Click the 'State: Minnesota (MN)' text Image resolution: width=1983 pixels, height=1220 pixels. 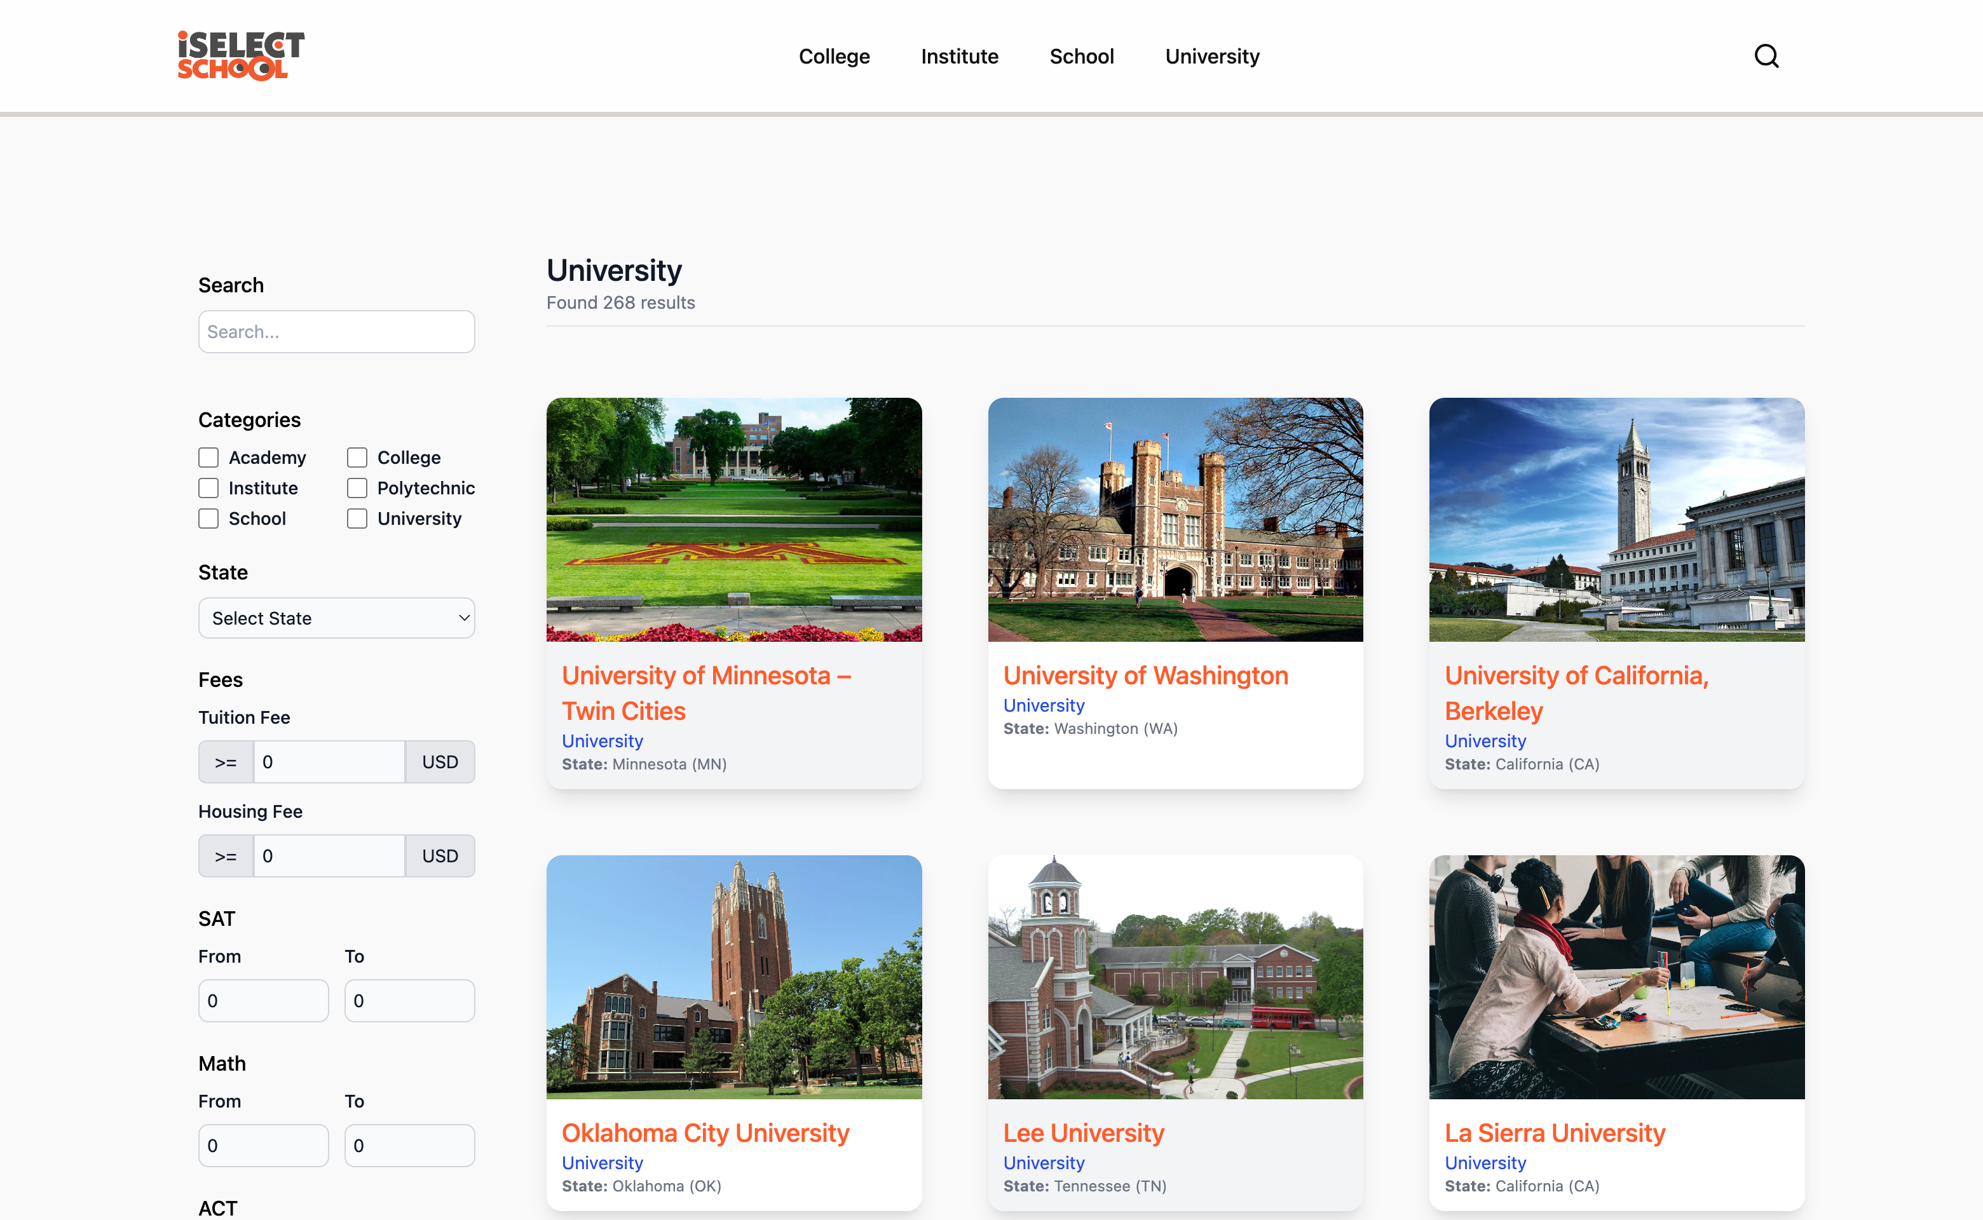click(644, 764)
